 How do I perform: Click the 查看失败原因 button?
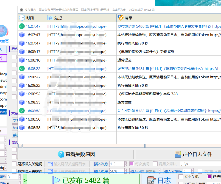[76, 154]
